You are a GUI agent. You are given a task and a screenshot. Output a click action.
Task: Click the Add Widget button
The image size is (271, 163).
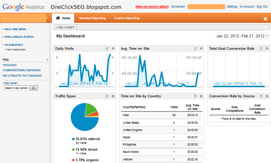click(65, 27)
